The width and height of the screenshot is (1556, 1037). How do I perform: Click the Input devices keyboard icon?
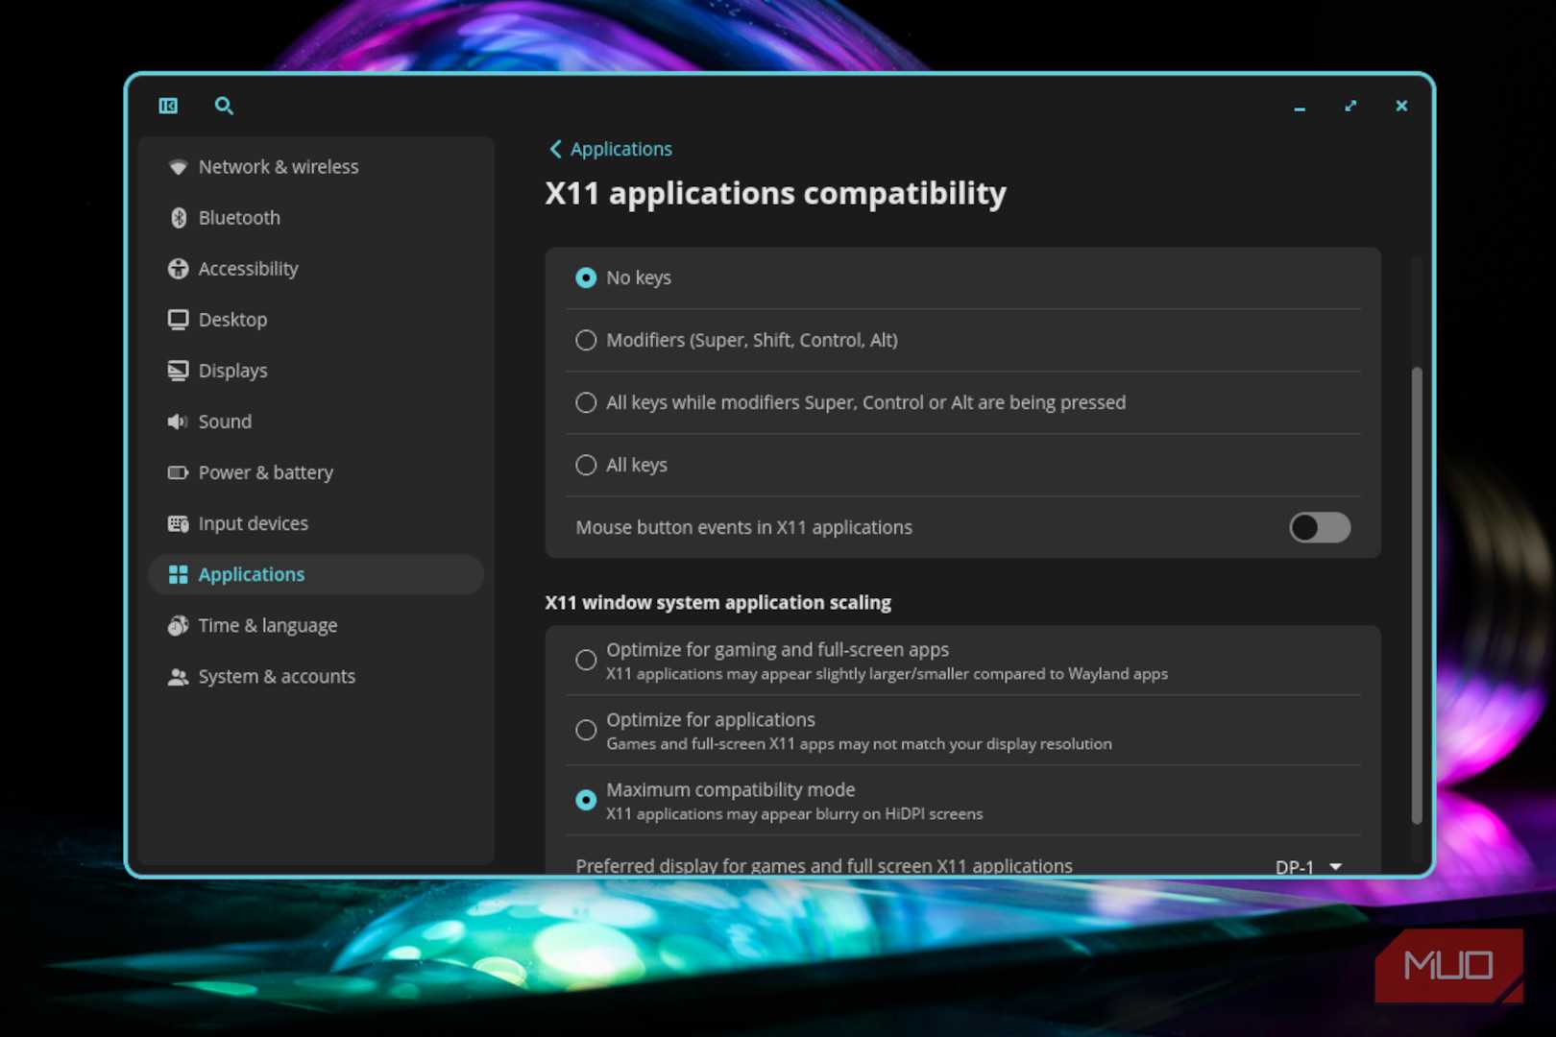coord(178,523)
